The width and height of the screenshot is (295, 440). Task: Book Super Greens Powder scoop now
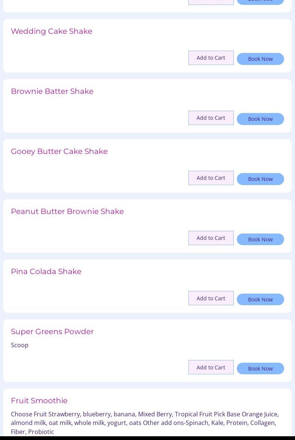pyautogui.click(x=260, y=368)
